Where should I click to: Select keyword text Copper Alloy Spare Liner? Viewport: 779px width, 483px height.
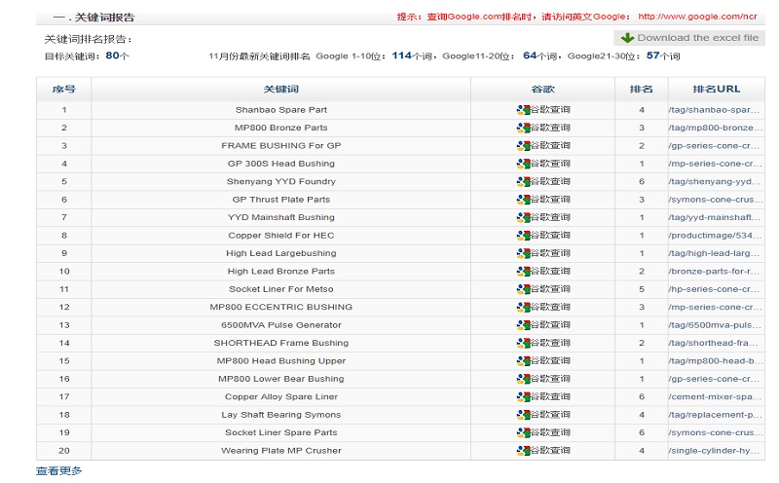[281, 396]
